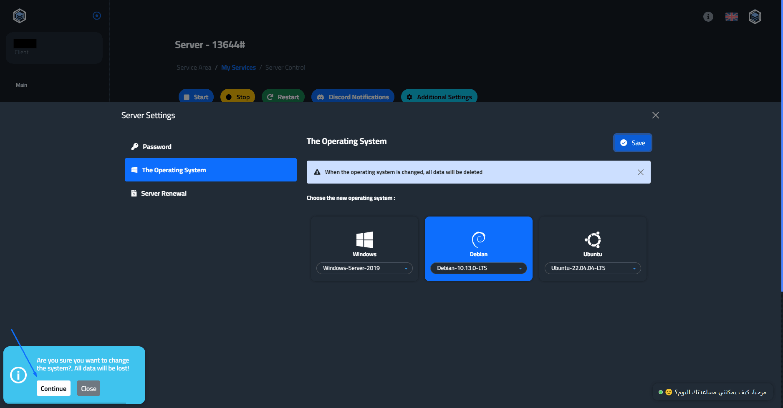This screenshot has height=408, width=783.
Task: Click the Choose the new operating system label
Action: coord(351,198)
